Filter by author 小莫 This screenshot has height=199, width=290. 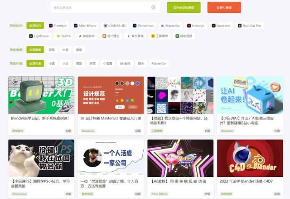click(x=52, y=64)
